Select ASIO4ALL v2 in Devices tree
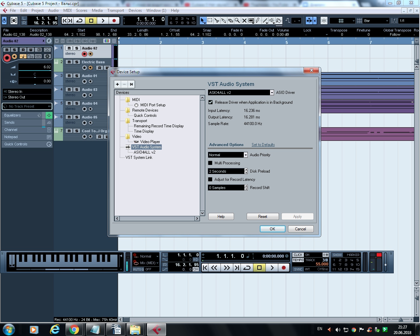The height and width of the screenshot is (336, 420). coord(144,152)
